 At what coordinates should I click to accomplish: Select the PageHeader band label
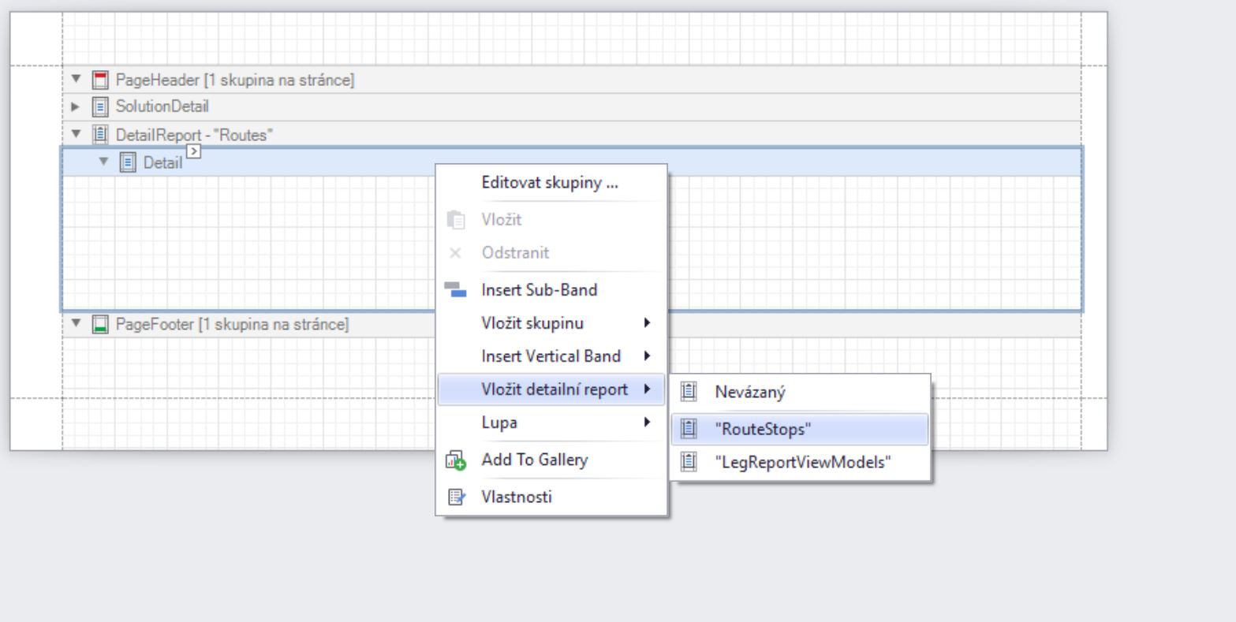tap(235, 80)
